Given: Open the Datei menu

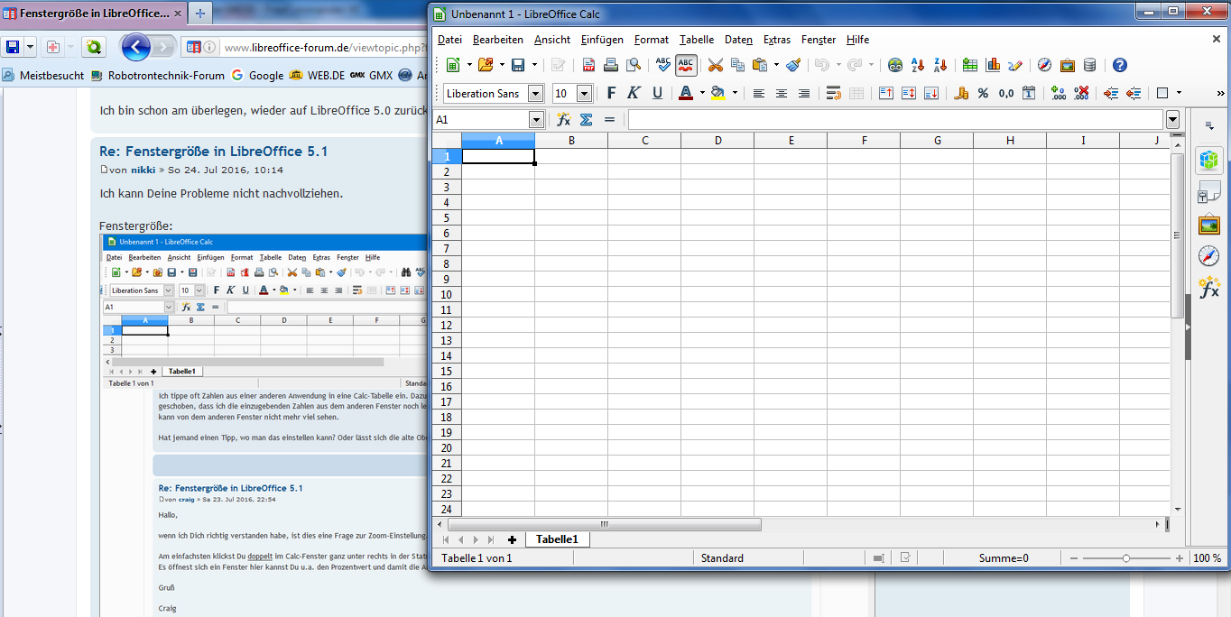Looking at the screenshot, I should pos(449,40).
